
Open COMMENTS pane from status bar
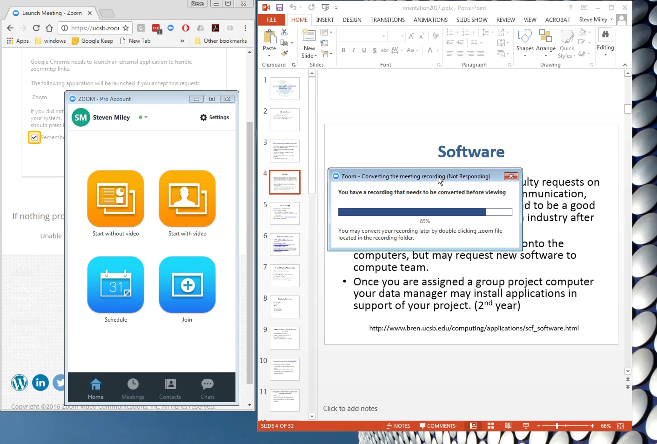coord(437,426)
